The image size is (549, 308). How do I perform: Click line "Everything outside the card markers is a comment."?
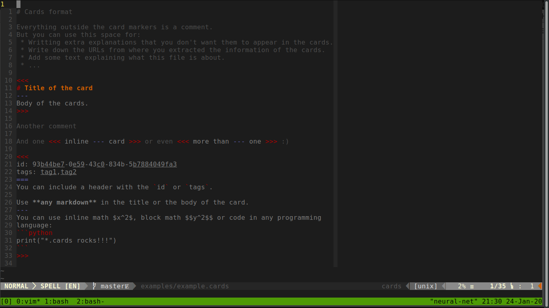coord(114,27)
